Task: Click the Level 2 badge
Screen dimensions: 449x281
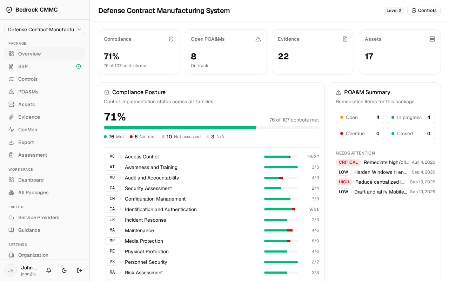Action: point(394,11)
